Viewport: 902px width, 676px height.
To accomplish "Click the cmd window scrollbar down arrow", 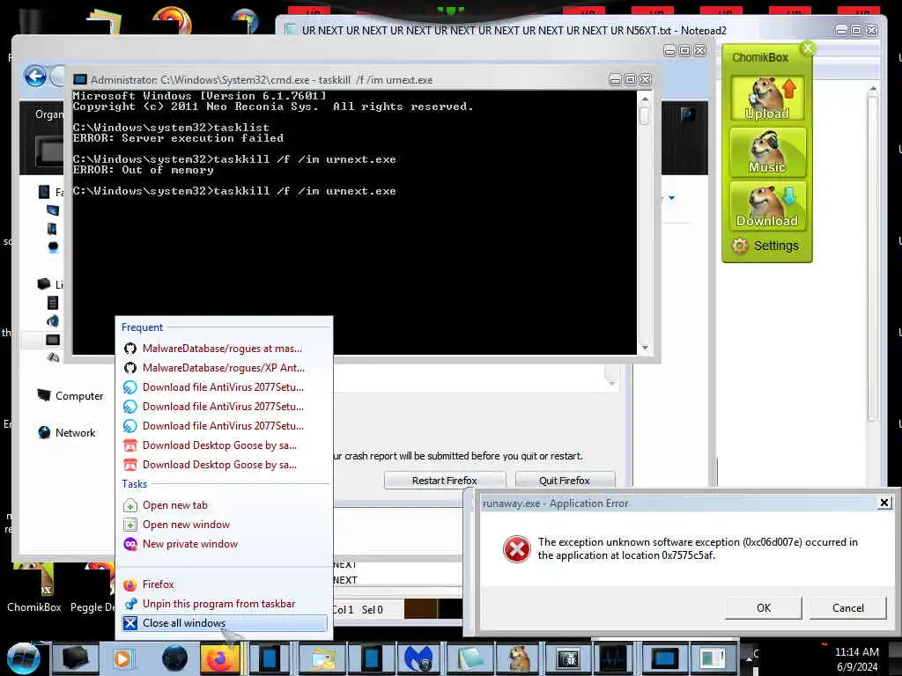I will click(x=644, y=347).
